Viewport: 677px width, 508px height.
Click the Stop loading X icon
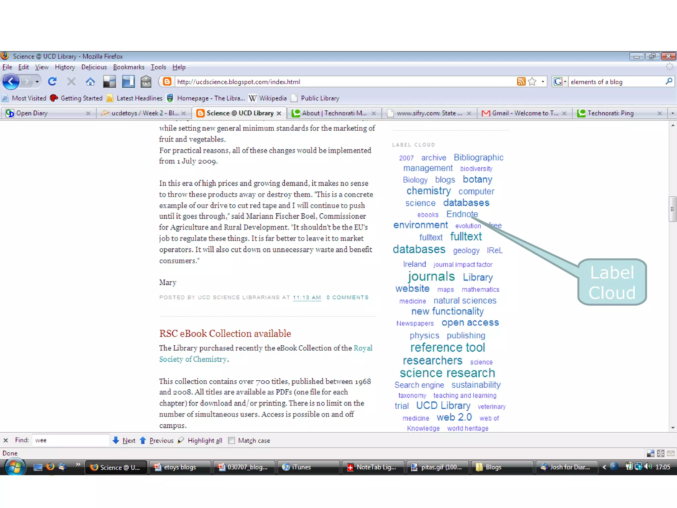(71, 81)
